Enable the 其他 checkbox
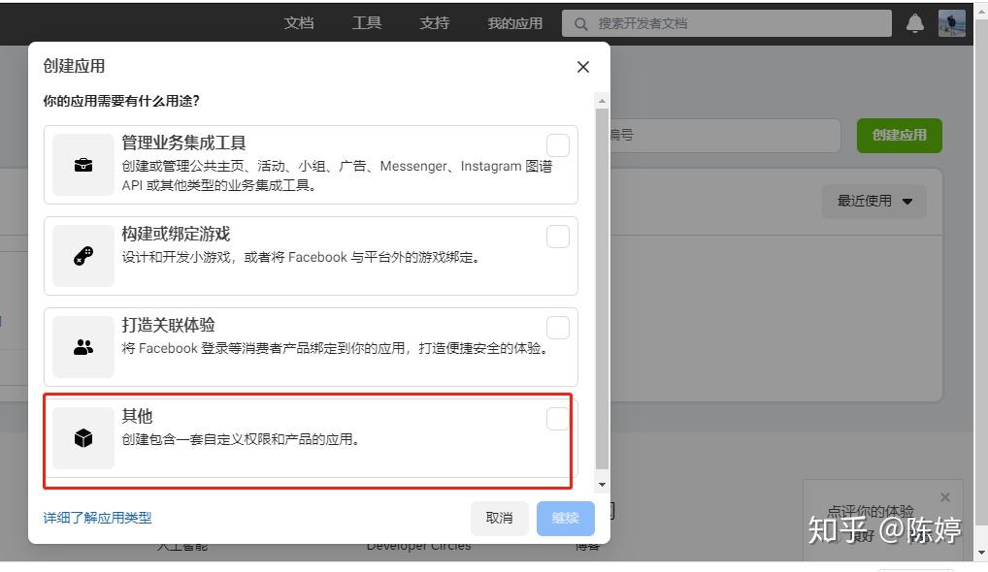 coord(558,419)
